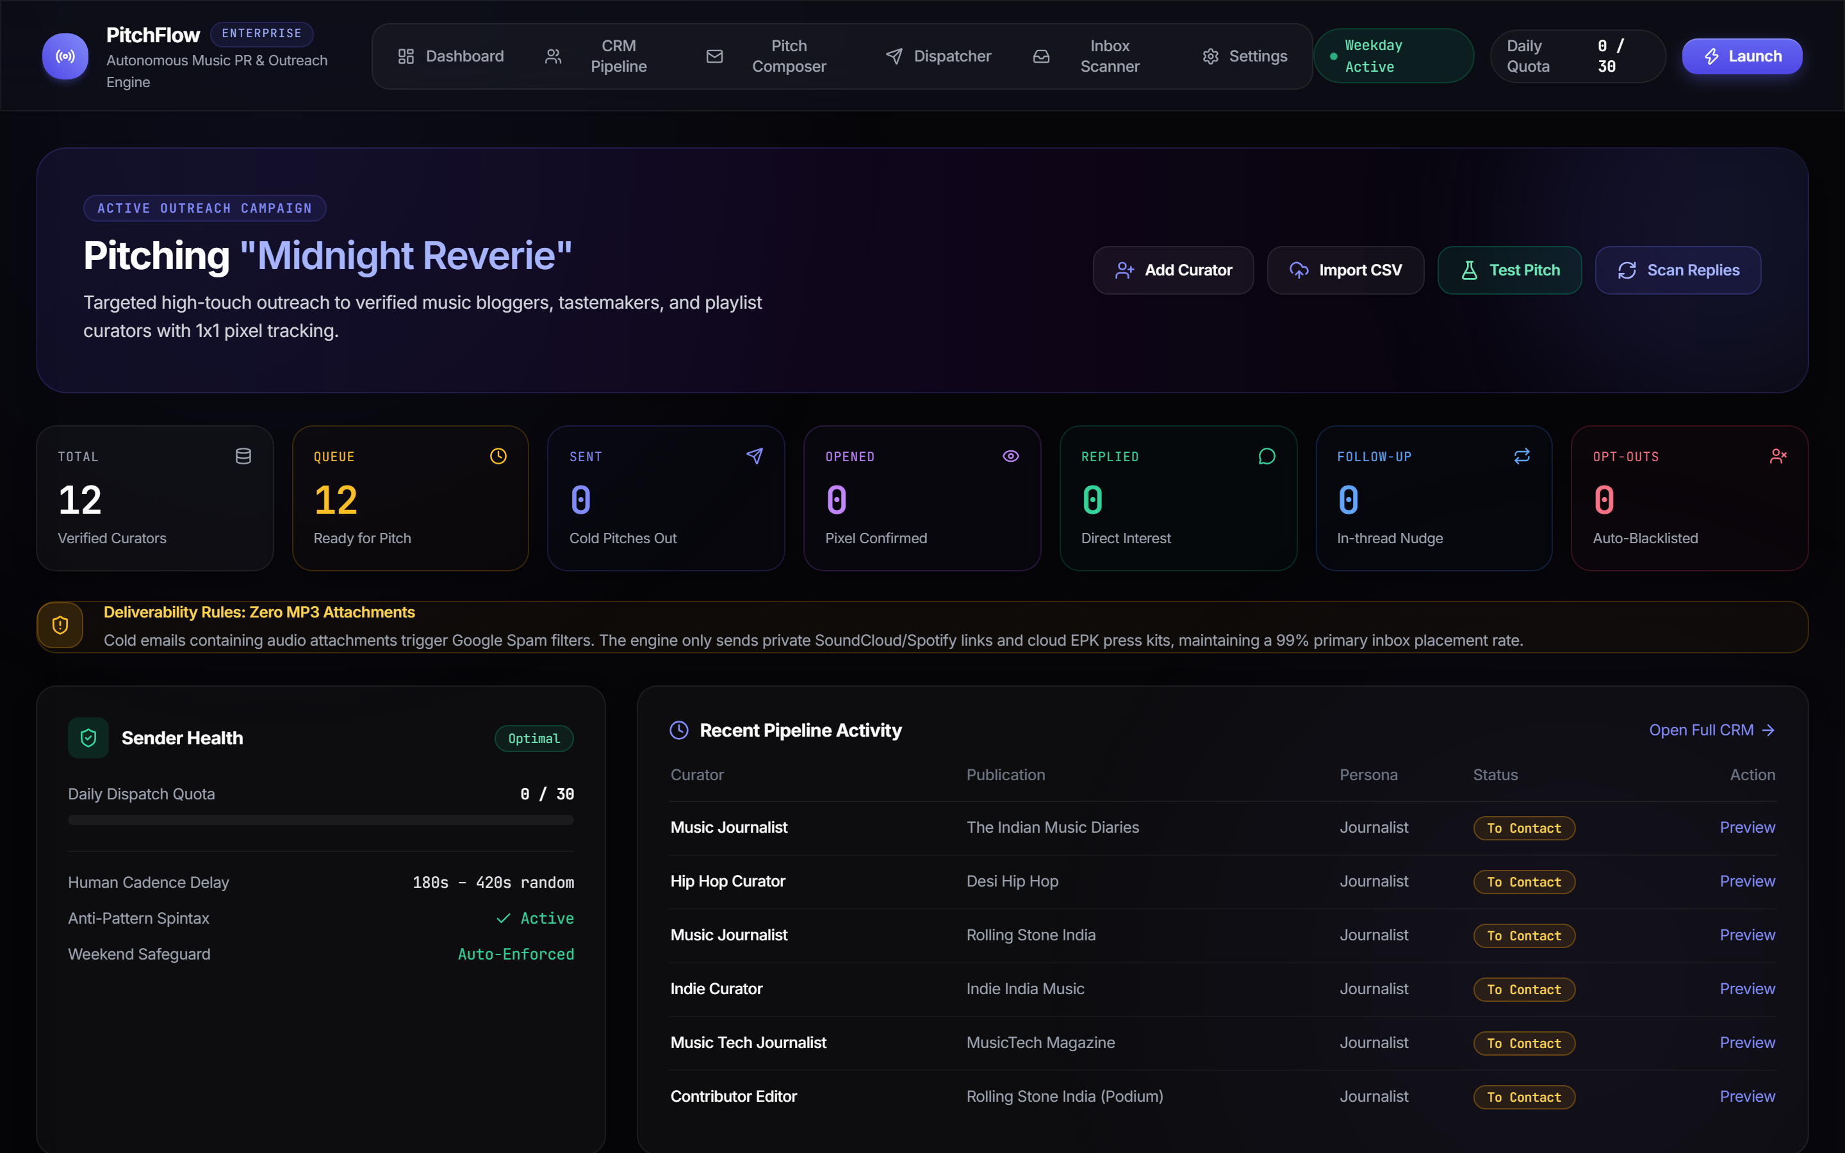Click the Dashboard grid icon
The image size is (1845, 1153).
(x=406, y=56)
